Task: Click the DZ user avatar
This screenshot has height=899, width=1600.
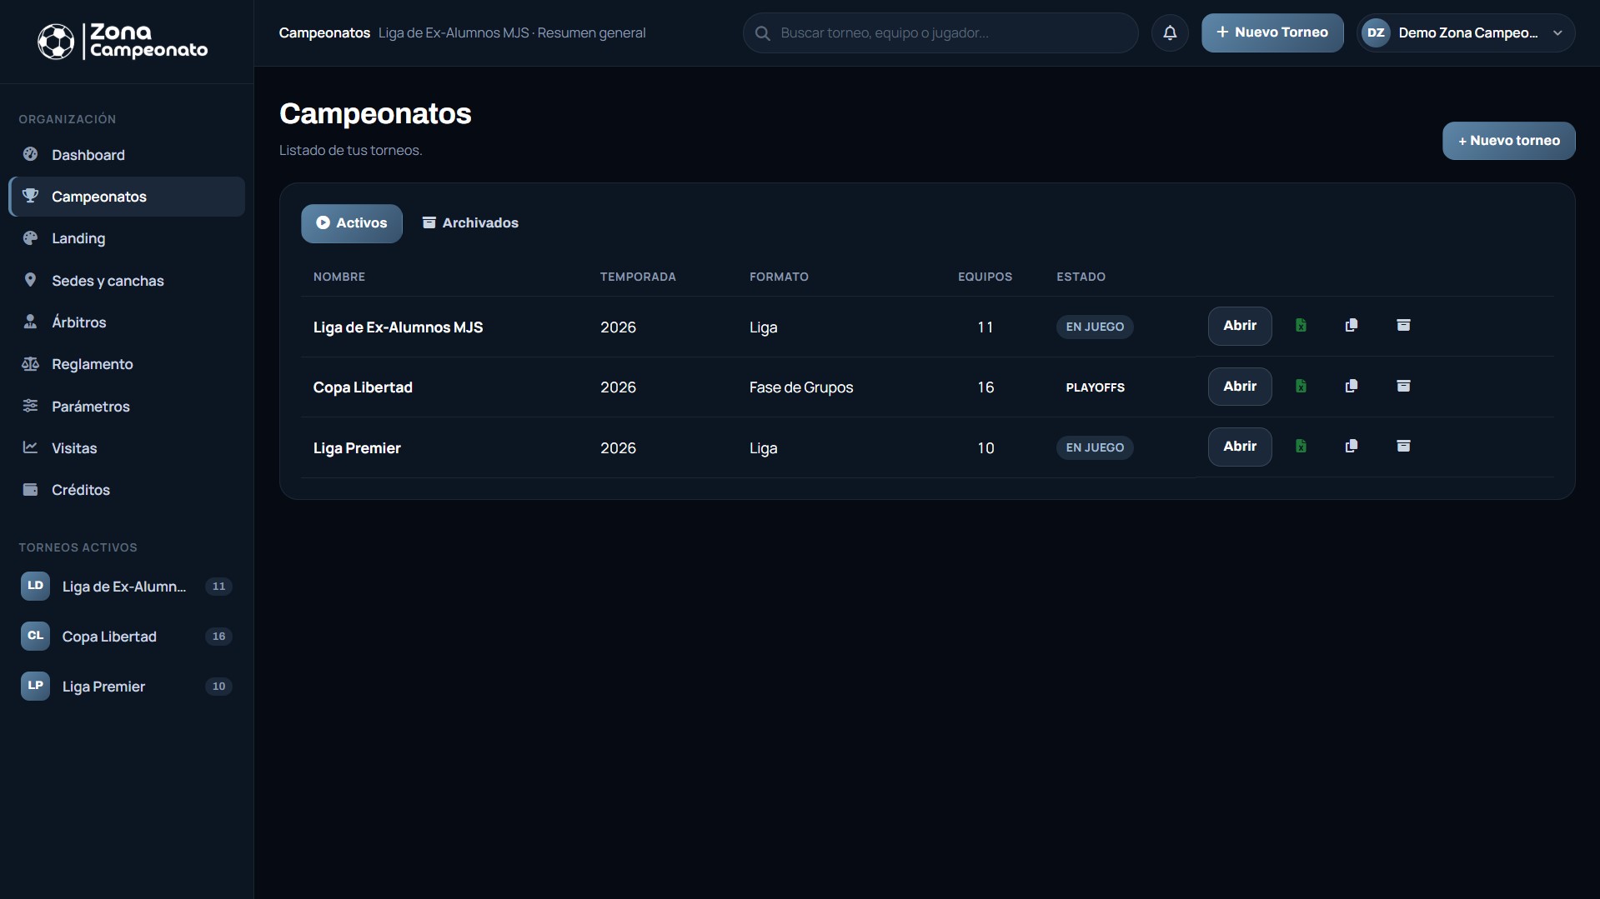Action: tap(1376, 33)
